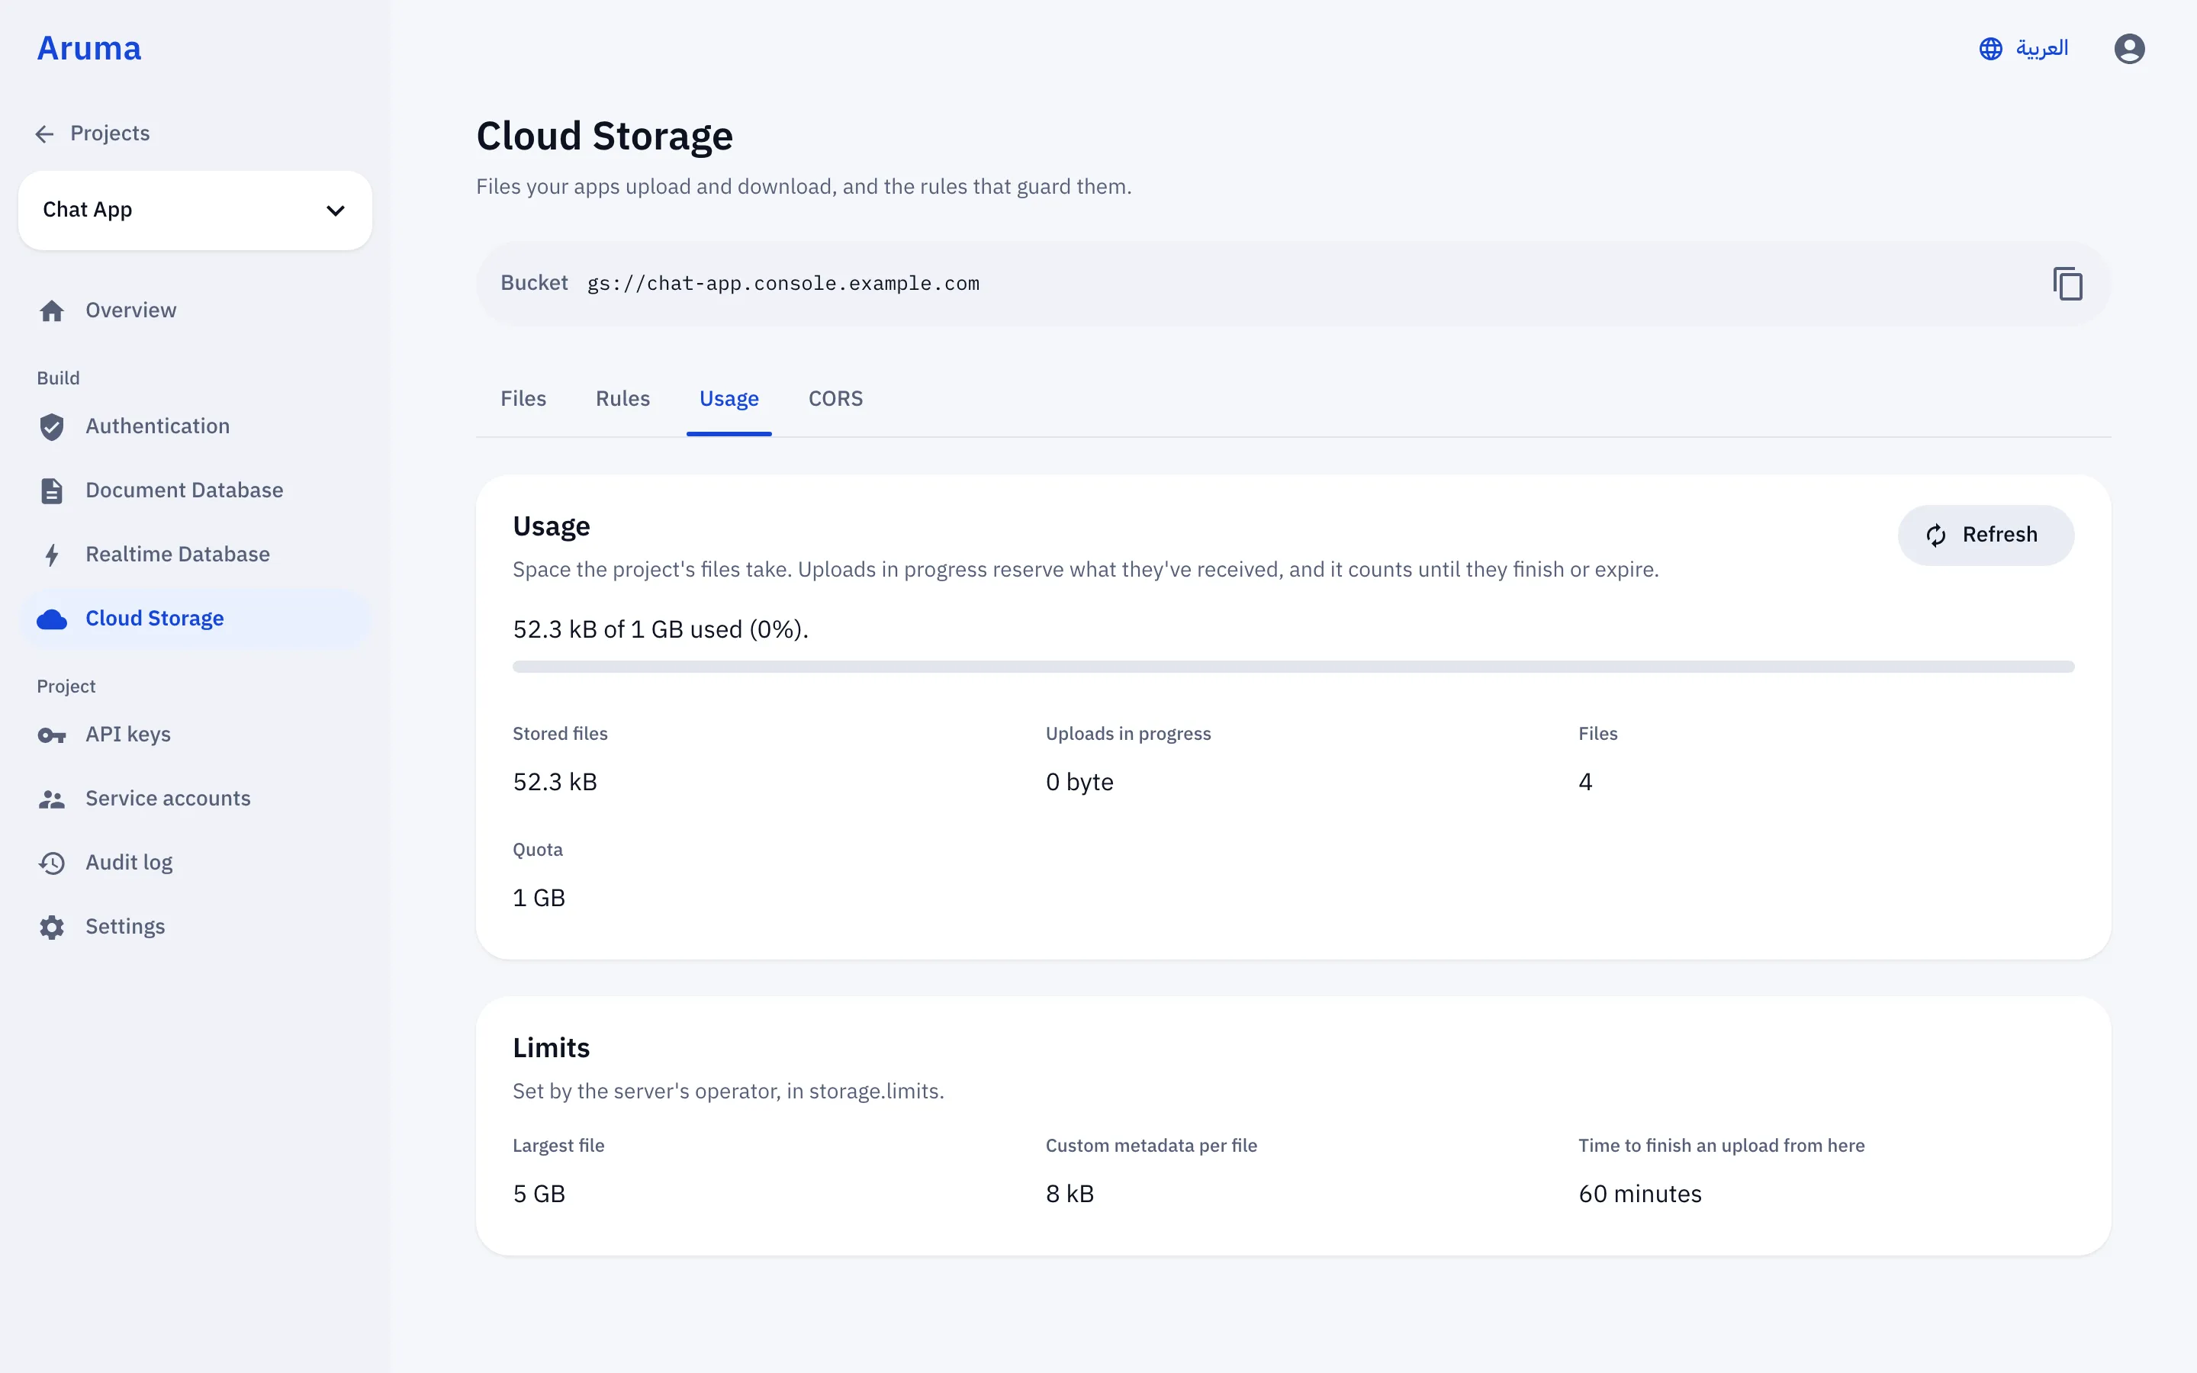Screen dimensions: 2197x1373
Task: Switch to the Rules tab
Action: (x=622, y=399)
